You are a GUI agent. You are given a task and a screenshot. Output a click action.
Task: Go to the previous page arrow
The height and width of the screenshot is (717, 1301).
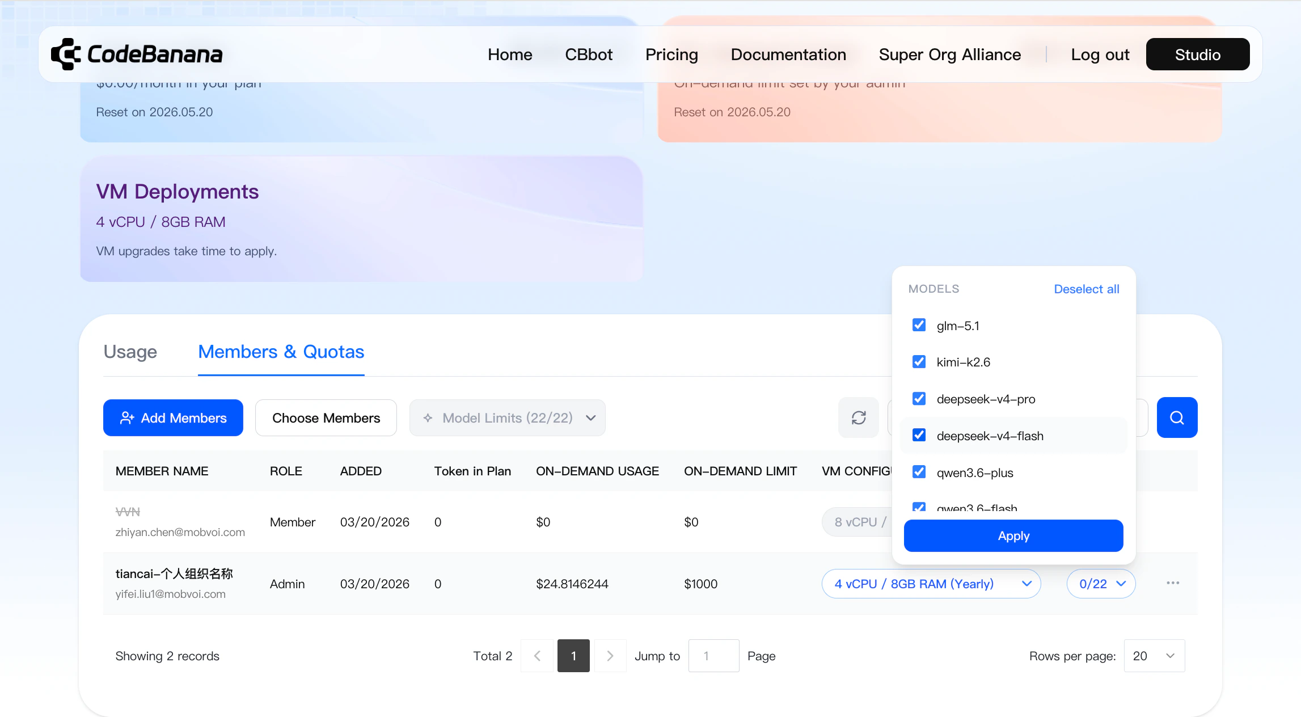tap(537, 656)
